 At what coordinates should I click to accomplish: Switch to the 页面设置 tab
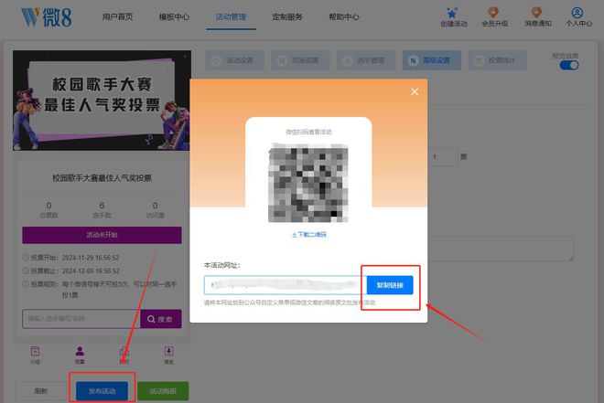[x=300, y=60]
